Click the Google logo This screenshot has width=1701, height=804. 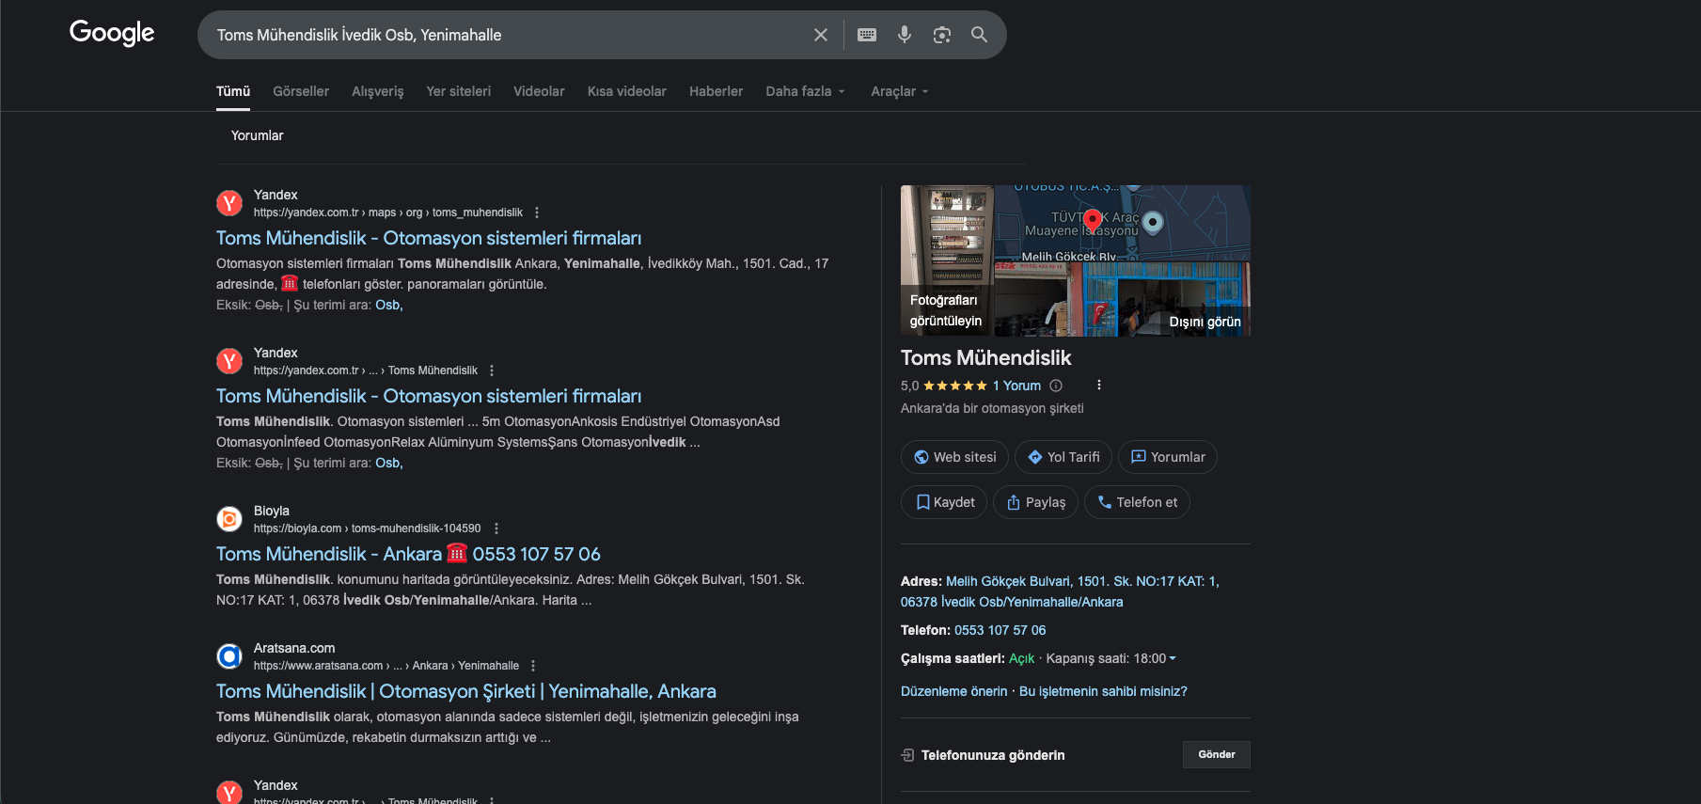click(x=112, y=33)
